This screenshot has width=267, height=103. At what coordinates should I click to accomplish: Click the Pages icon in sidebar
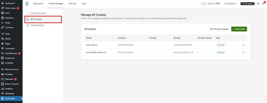pos(2,44)
